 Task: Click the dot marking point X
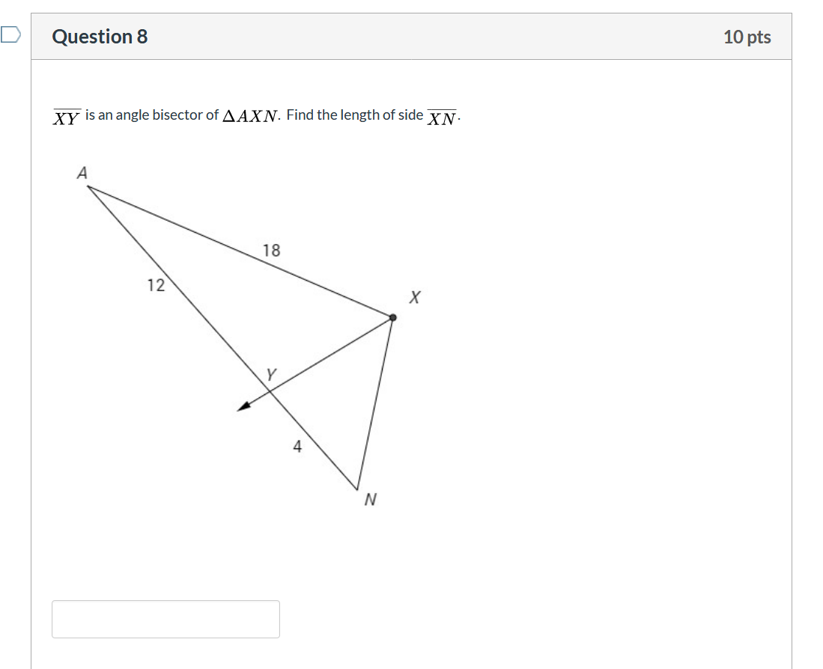(x=392, y=316)
